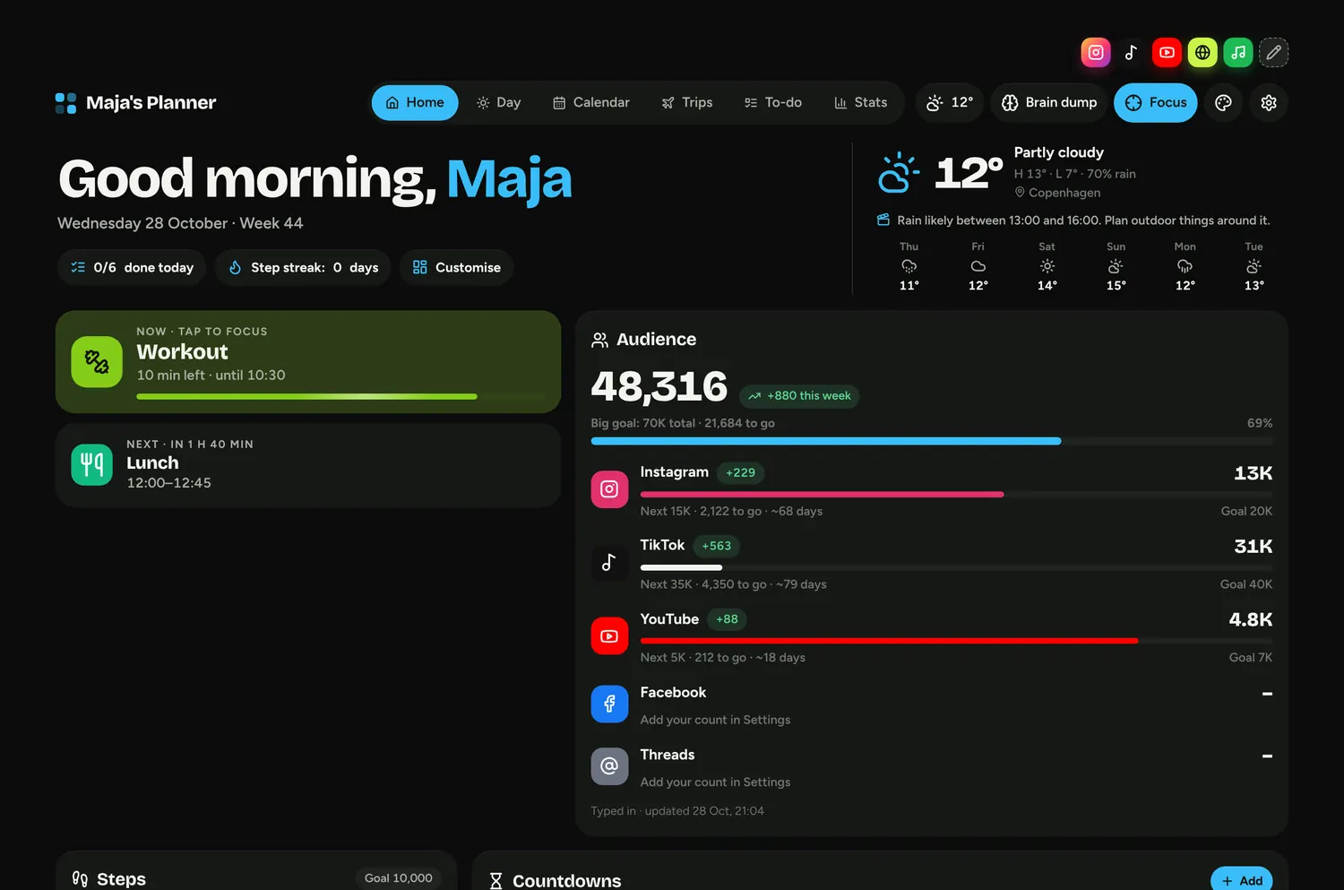1344x890 pixels.
Task: Open the Trips tab
Action: (x=687, y=102)
